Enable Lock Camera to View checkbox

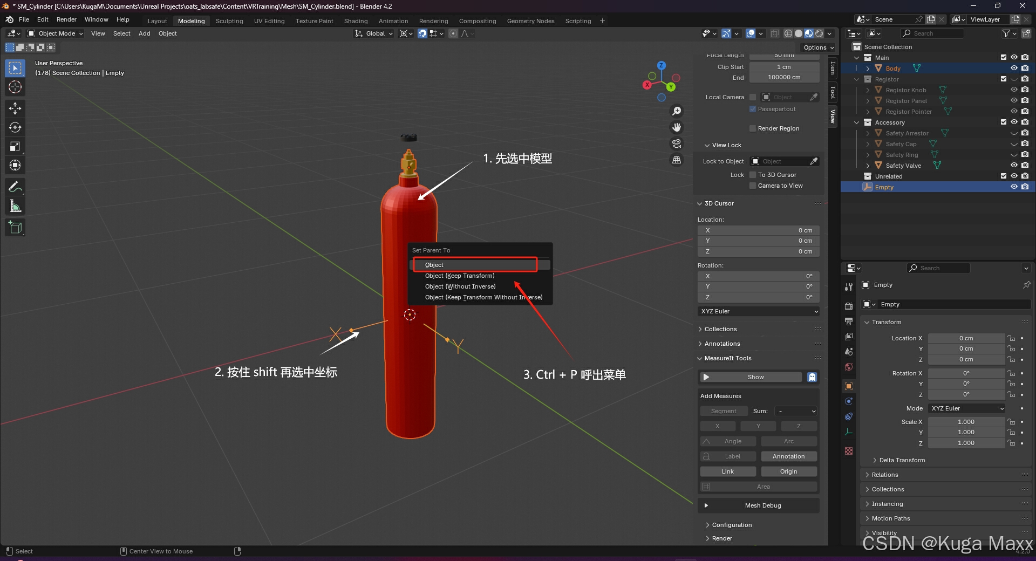[x=753, y=186]
